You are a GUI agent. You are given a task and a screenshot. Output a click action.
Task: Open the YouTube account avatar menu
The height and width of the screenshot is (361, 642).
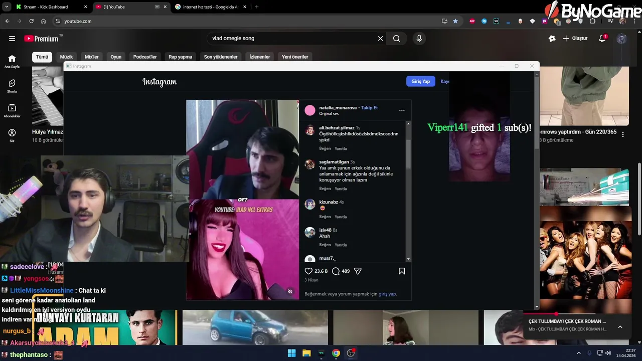[622, 39]
